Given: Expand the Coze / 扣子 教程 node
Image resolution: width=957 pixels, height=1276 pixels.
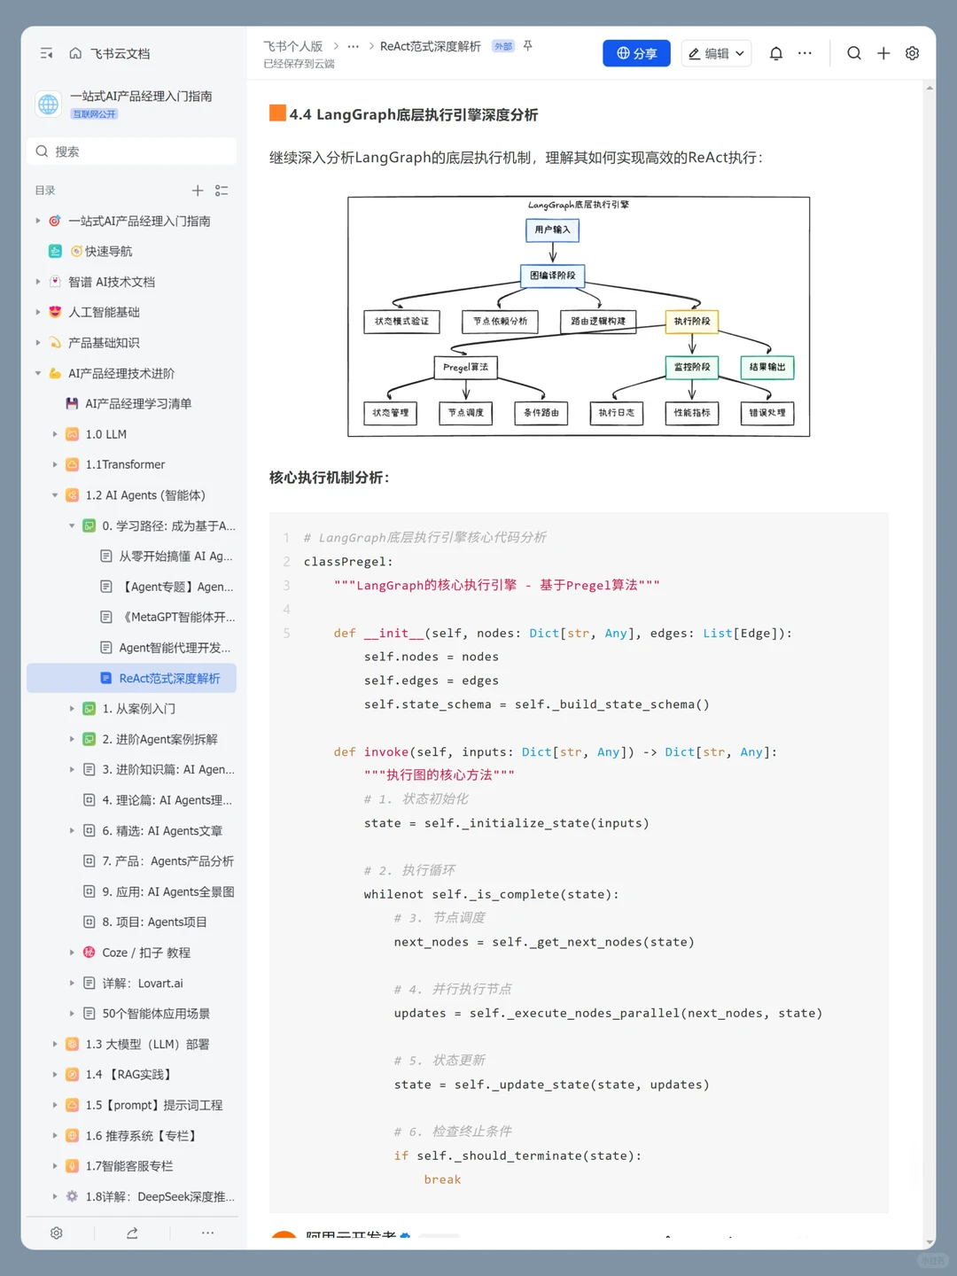Looking at the screenshot, I should tap(72, 953).
